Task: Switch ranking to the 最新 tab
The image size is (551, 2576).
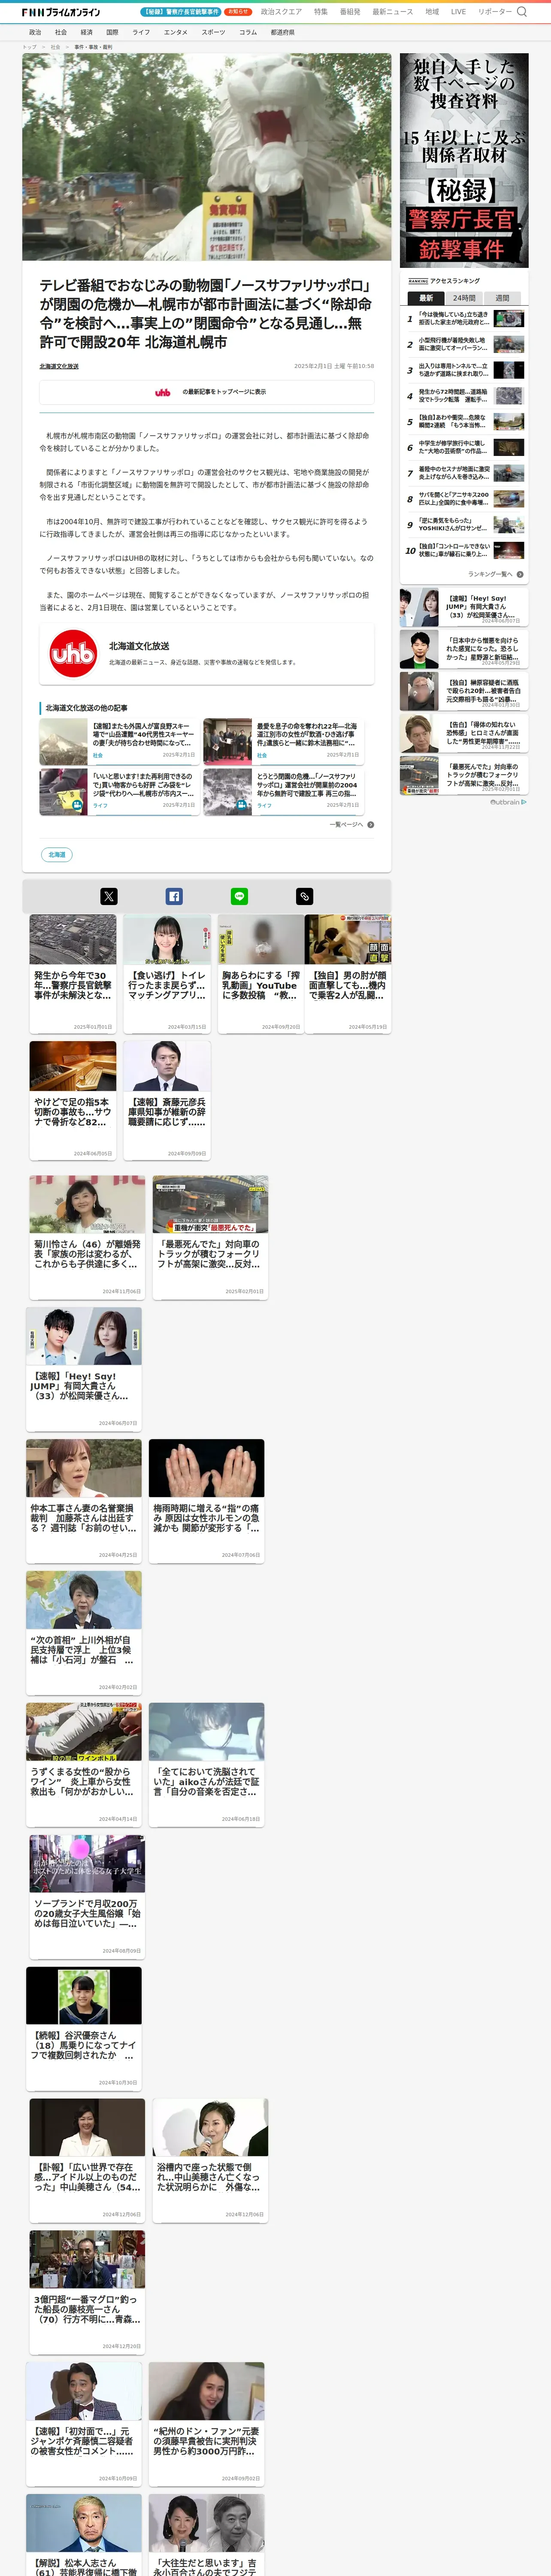Action: point(426,298)
